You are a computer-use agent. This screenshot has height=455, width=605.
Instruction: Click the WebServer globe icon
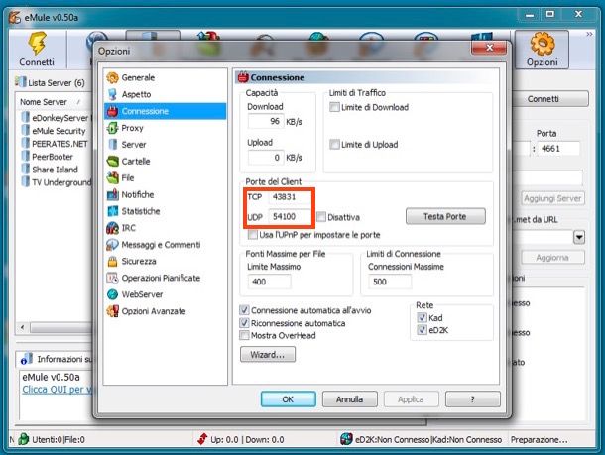coord(112,294)
